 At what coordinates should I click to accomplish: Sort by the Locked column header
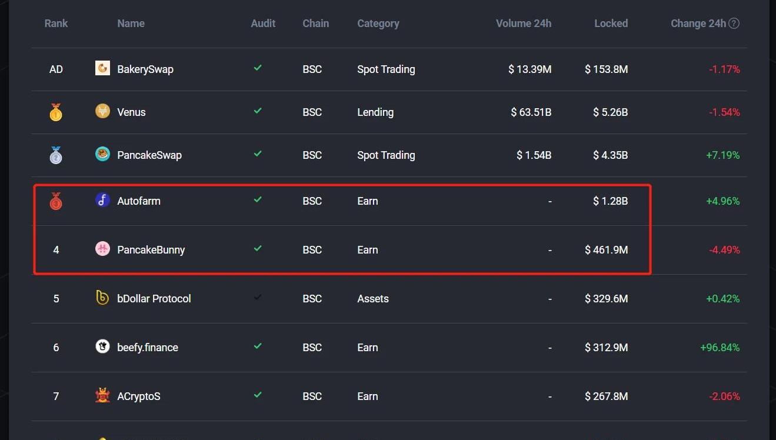pos(611,24)
